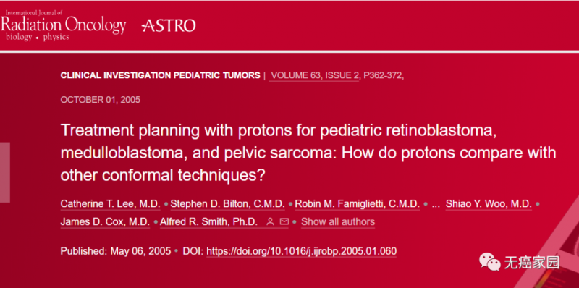Open the Volume 63, Issue 2 link
579x288 pixels.
(314, 75)
